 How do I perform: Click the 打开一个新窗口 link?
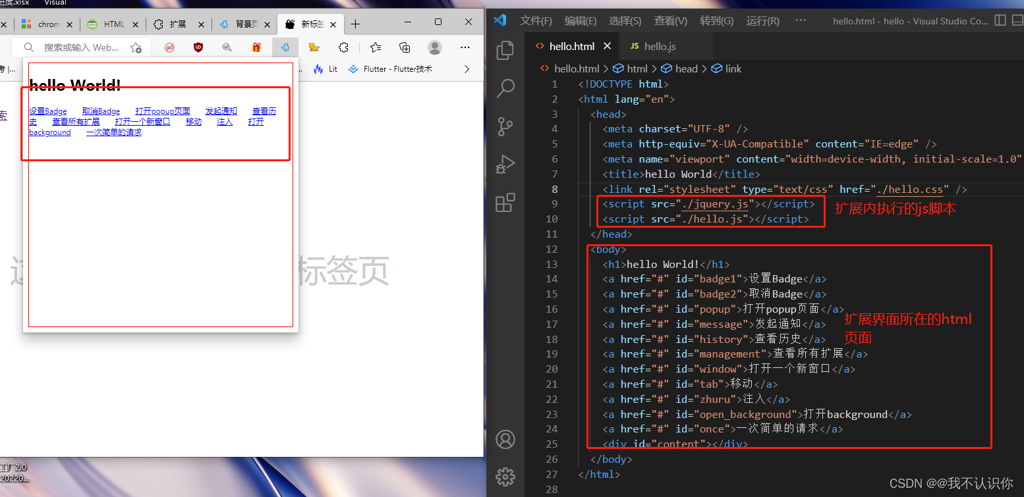click(x=143, y=122)
